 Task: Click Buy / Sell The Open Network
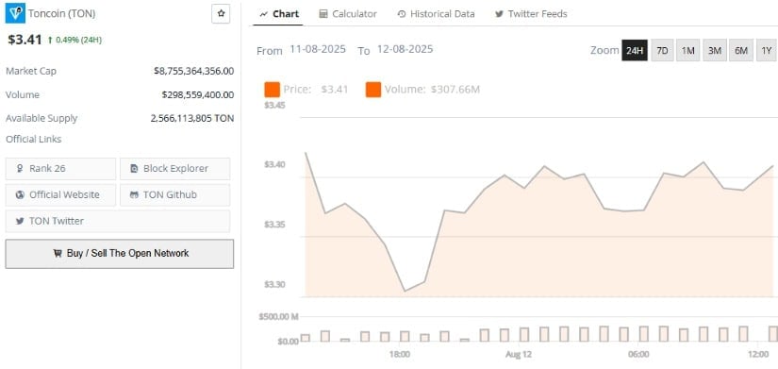click(120, 254)
